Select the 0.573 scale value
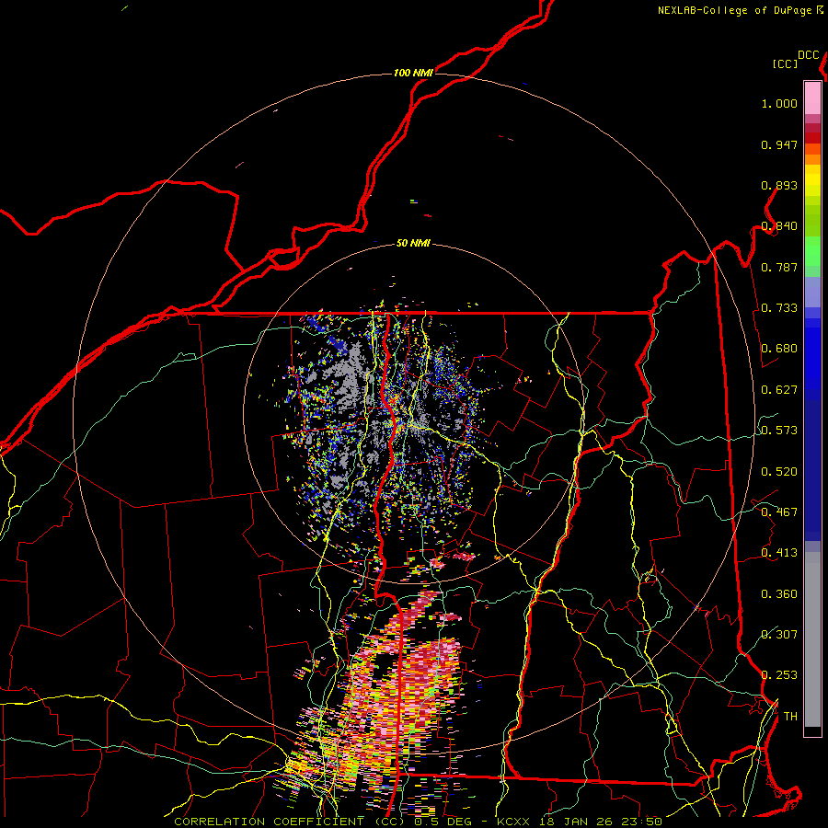828x828 pixels. [x=779, y=431]
